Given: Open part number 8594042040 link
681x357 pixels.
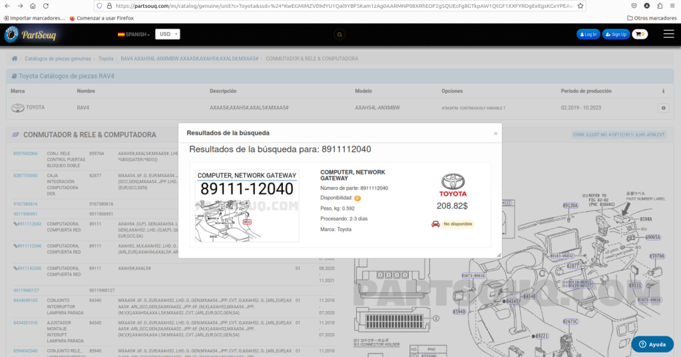Looking at the screenshot, I should click(25, 351).
